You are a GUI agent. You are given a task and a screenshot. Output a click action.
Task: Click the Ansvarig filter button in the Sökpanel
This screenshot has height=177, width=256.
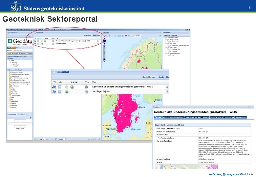pyautogui.click(x=16, y=53)
